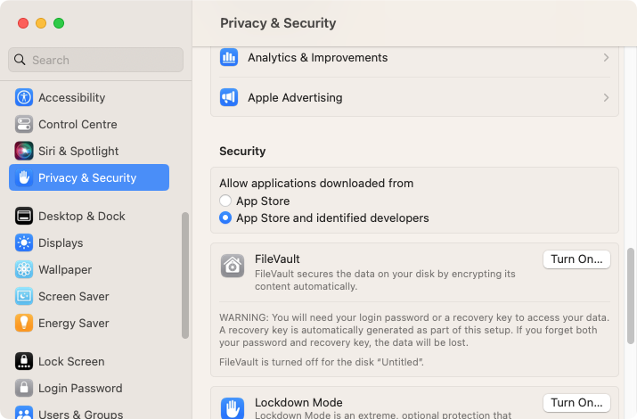Image resolution: width=637 pixels, height=419 pixels.
Task: Open Siri & Spotlight settings pane
Action: (89, 152)
